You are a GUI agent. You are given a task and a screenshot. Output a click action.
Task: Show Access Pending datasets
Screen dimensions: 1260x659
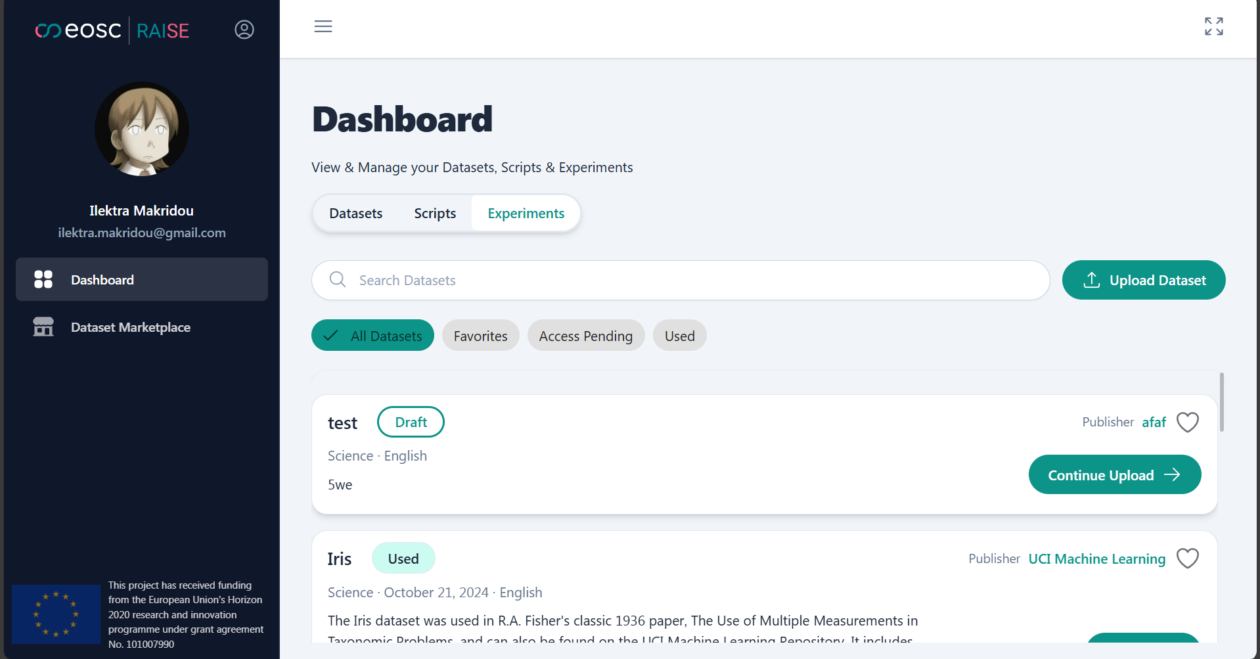coord(585,336)
